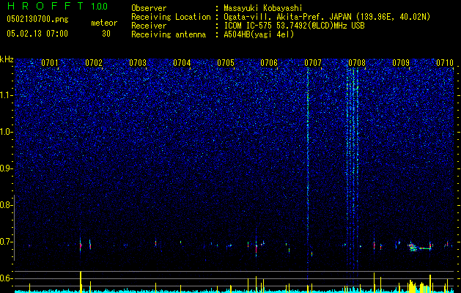Screen dimensions: 461x293
Task: Click the date 05.02.13 07:00
Action: coord(37,34)
